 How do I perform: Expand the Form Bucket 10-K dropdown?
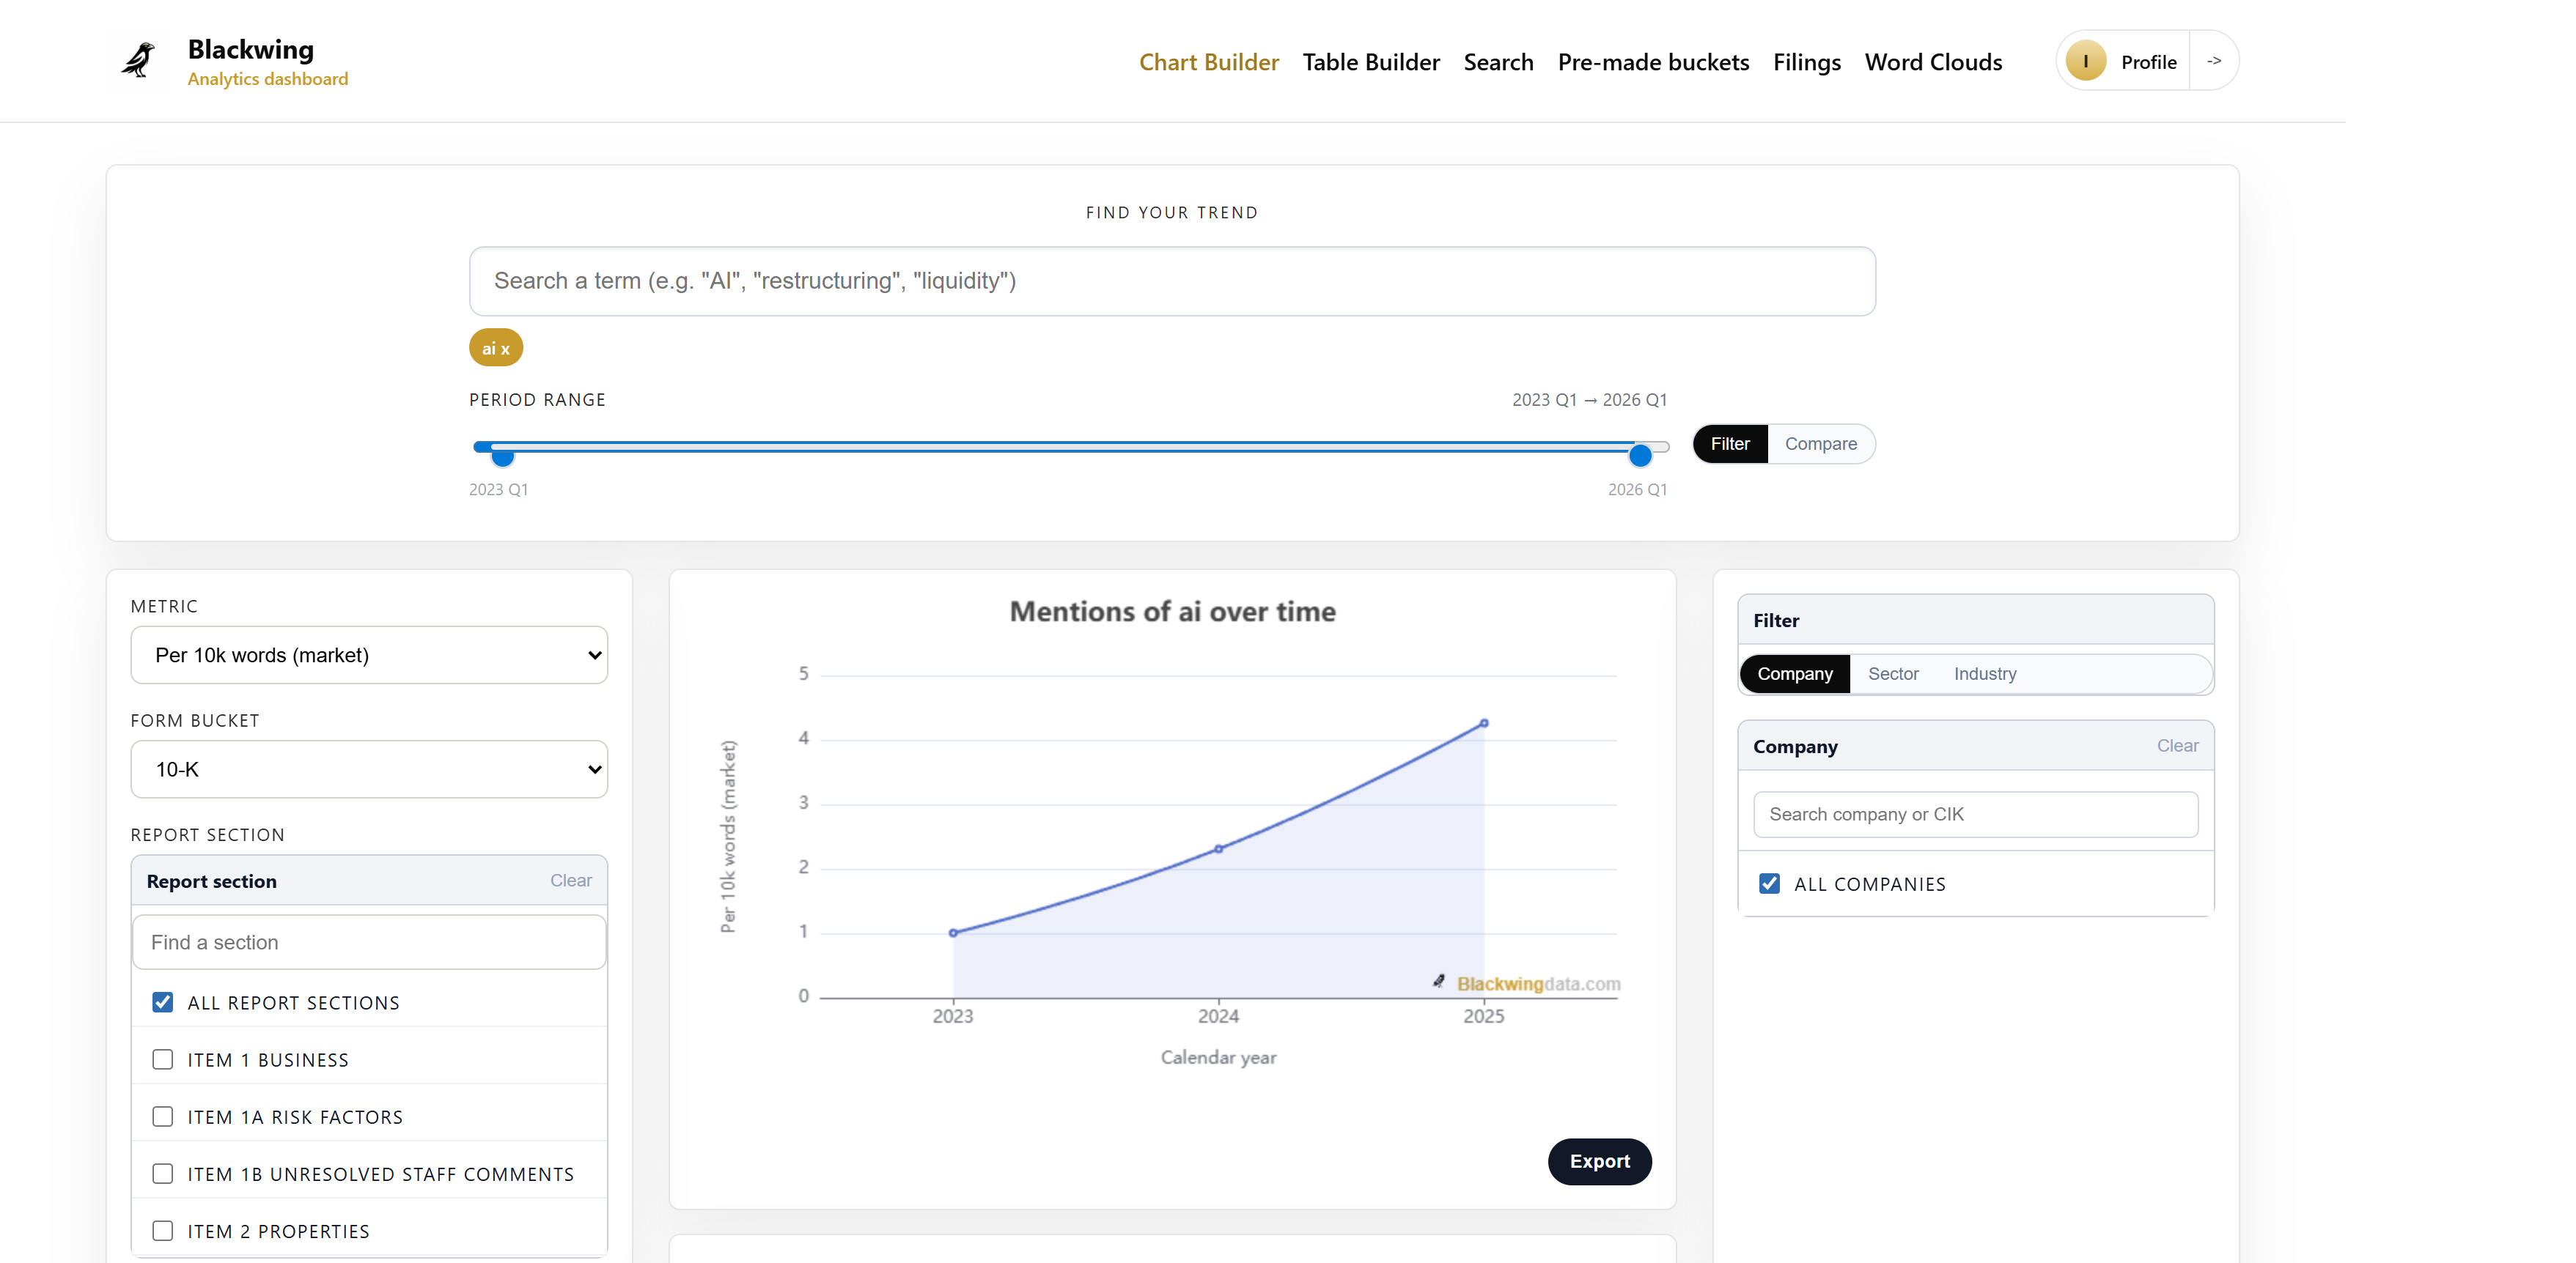(369, 769)
